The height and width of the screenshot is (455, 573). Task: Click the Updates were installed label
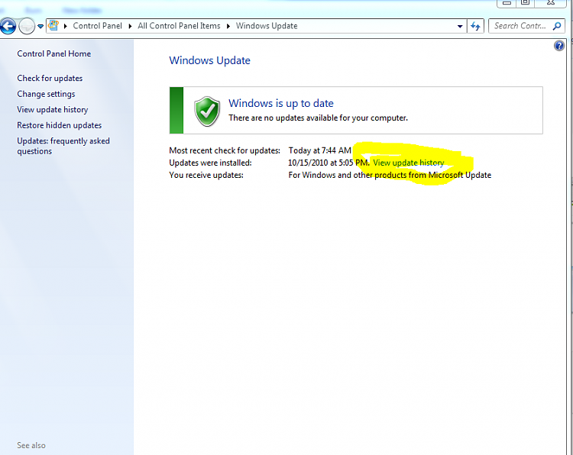coord(210,163)
